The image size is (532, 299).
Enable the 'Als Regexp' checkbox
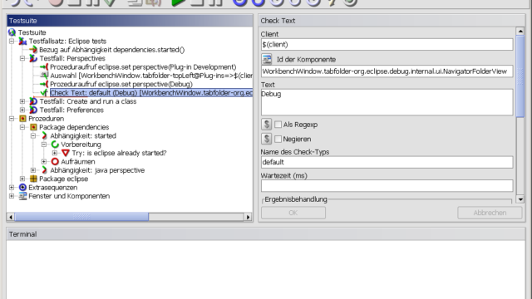click(x=278, y=125)
